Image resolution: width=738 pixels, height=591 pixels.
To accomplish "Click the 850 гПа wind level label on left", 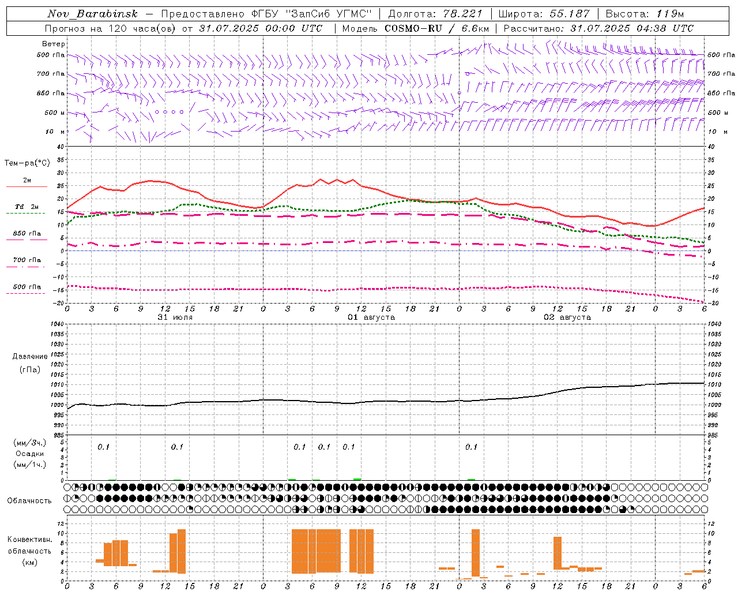I will click(x=50, y=93).
